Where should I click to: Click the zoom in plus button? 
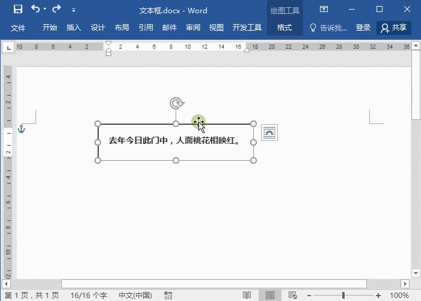[x=378, y=296]
